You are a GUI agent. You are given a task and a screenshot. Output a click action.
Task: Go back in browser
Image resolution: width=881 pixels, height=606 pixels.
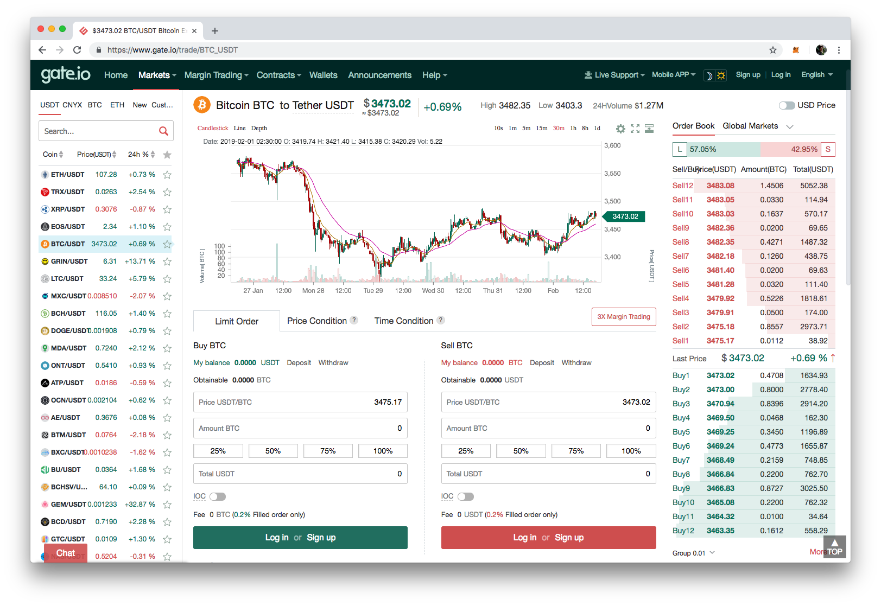pos(42,50)
